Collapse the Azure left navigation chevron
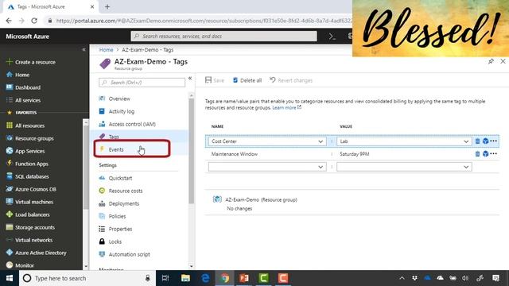The image size is (509, 286). [x=84, y=49]
